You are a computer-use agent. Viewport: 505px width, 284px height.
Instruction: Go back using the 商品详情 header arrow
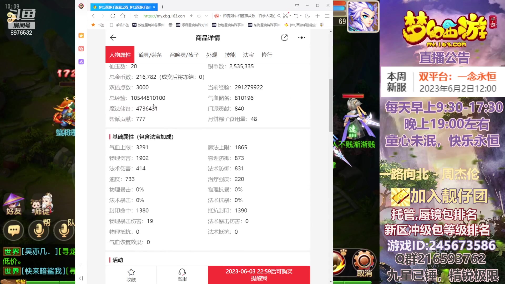[x=113, y=38]
